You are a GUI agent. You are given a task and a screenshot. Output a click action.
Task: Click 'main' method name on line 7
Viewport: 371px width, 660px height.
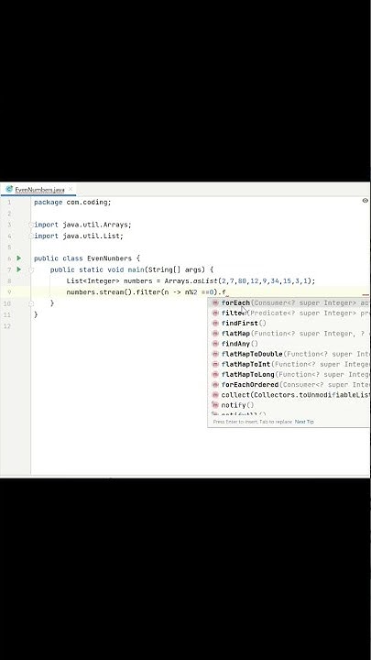point(136,269)
